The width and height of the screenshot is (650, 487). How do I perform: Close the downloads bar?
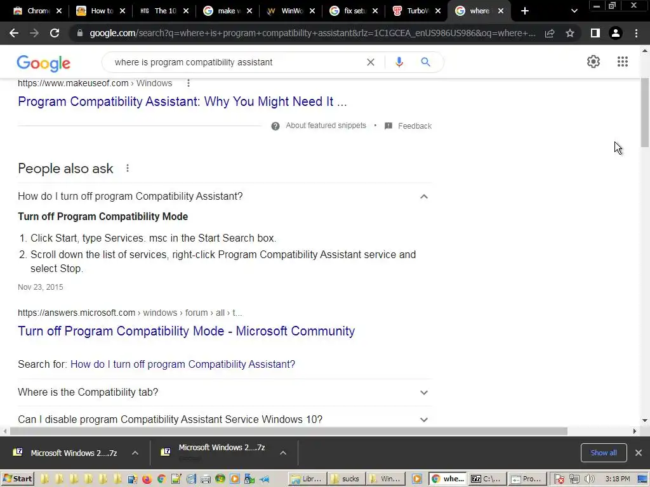click(639, 453)
